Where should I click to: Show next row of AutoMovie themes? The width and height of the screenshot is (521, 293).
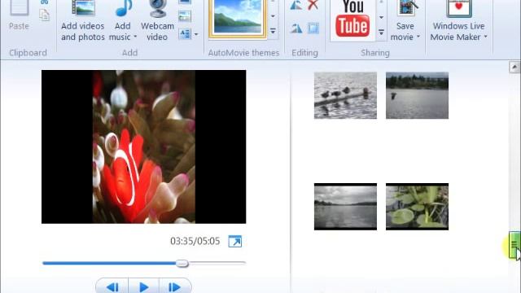(x=273, y=16)
